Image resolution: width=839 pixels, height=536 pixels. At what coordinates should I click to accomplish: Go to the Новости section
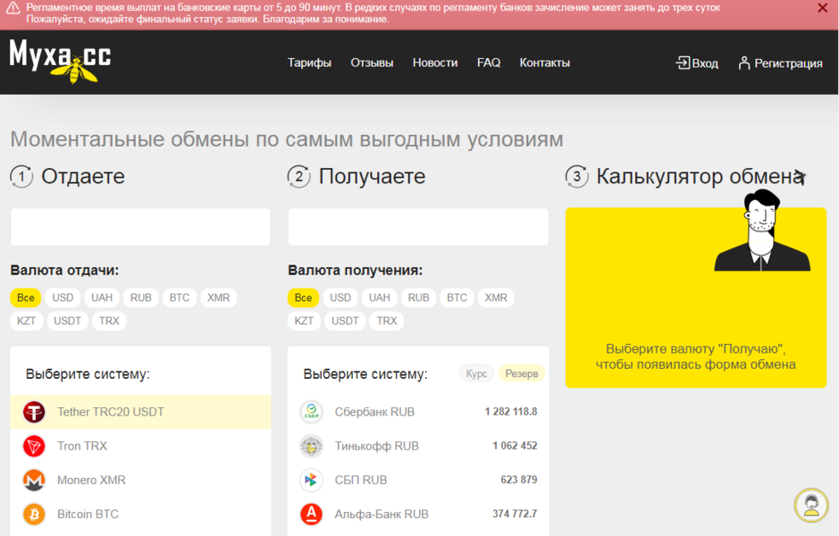434,63
